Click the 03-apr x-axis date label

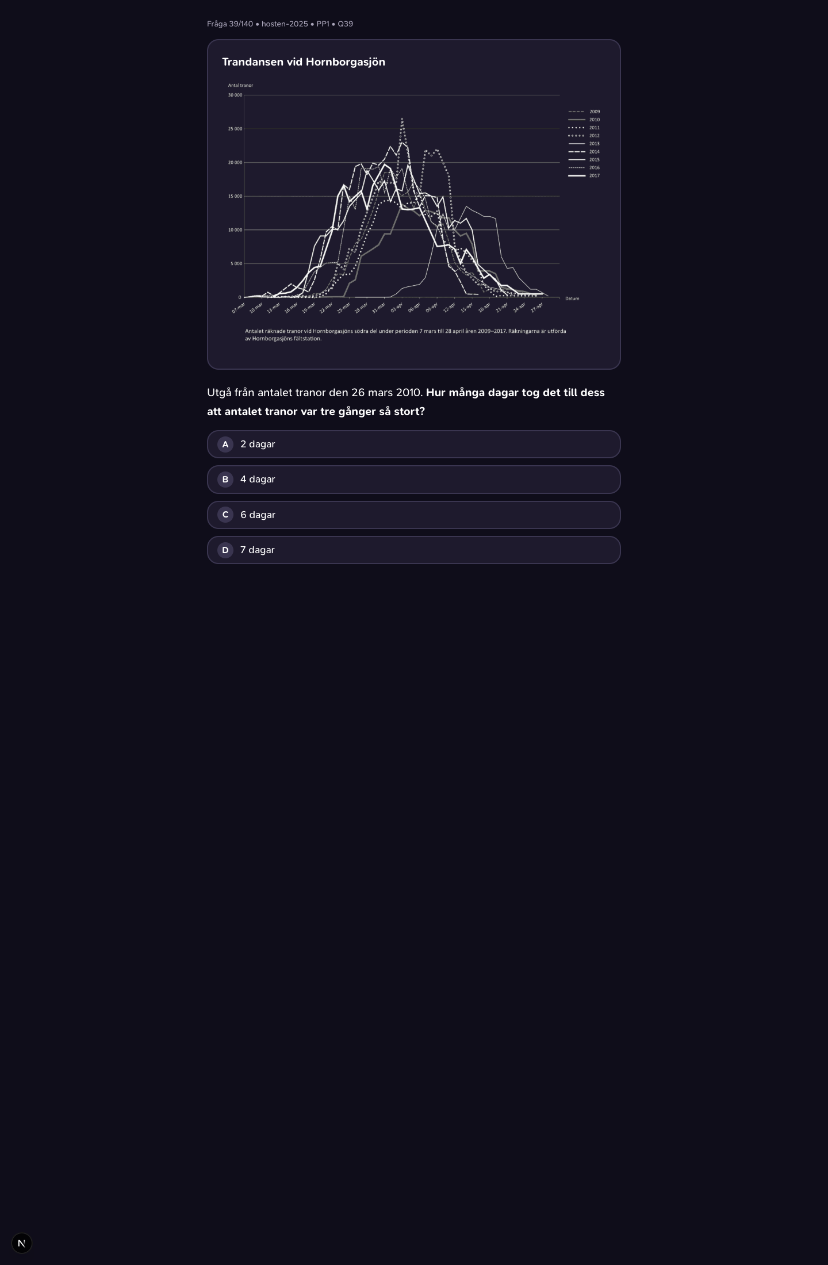pyautogui.click(x=397, y=308)
